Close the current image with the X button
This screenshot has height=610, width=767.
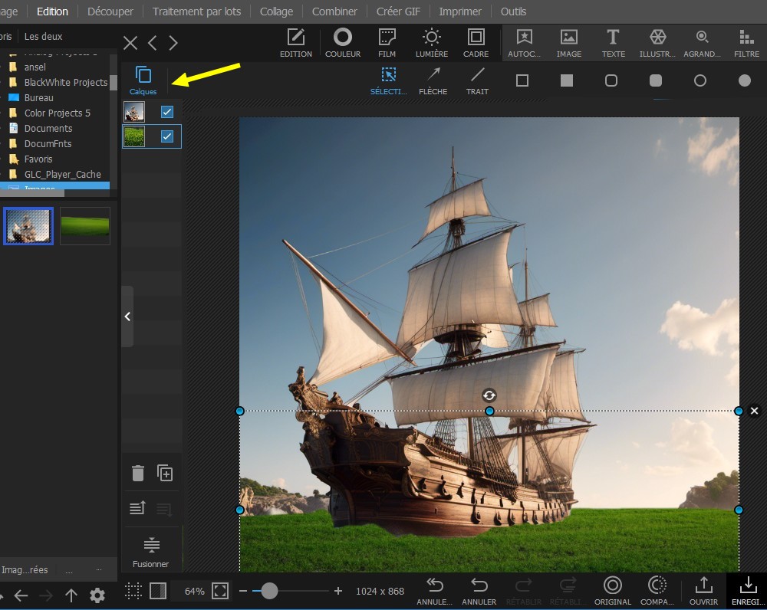[130, 43]
